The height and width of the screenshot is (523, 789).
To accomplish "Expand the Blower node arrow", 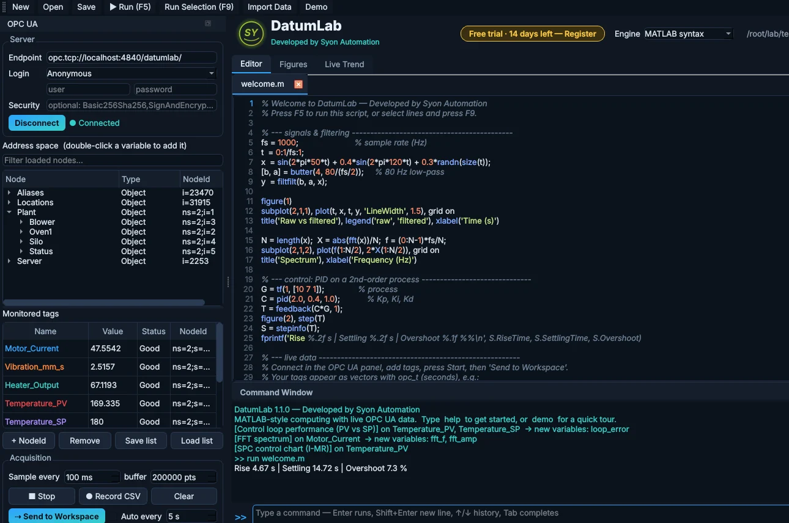I will 21,222.
